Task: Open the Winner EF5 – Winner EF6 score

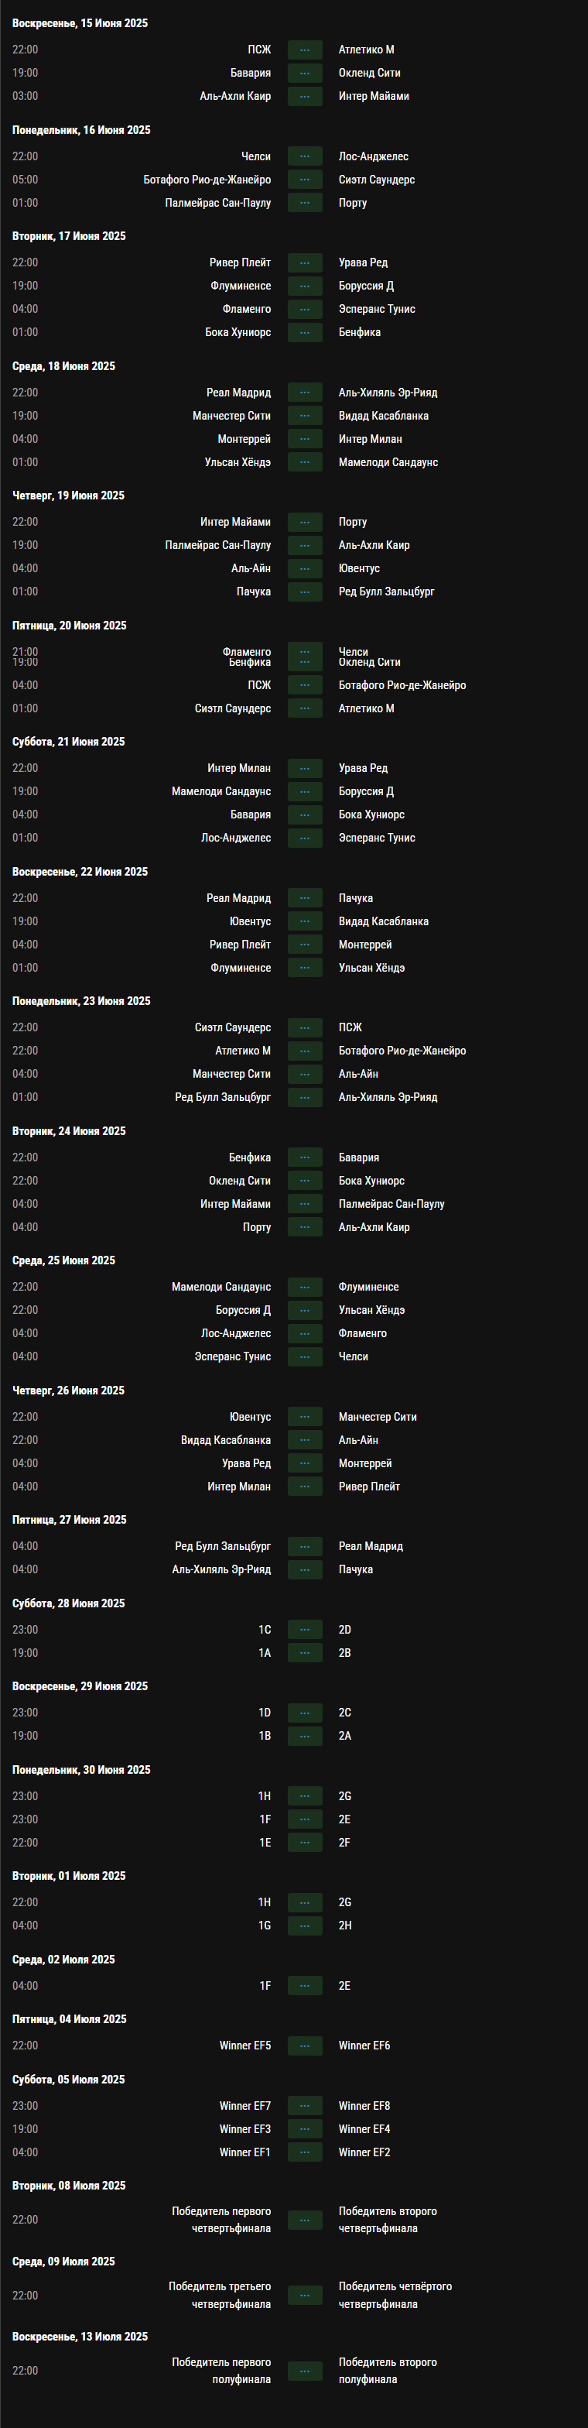Action: (304, 2046)
